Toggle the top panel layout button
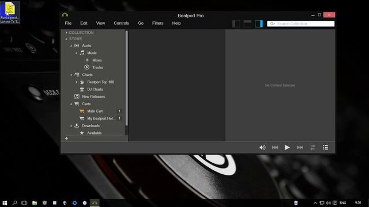Viewport: 369px width, 207px height. click(247, 24)
